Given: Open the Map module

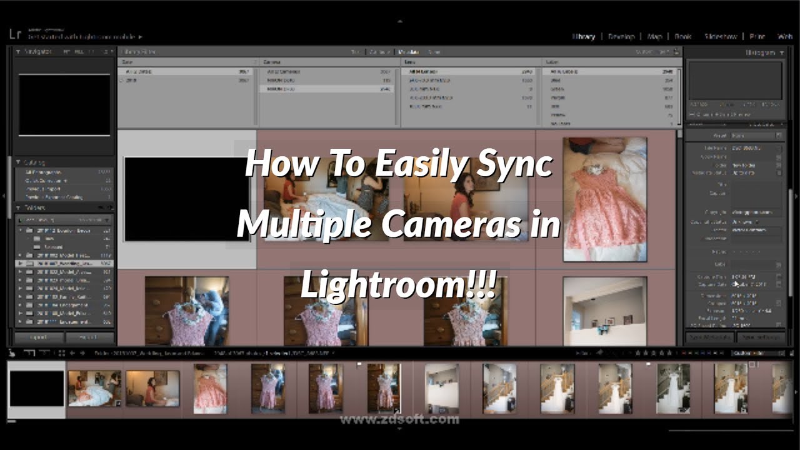Looking at the screenshot, I should click(654, 37).
